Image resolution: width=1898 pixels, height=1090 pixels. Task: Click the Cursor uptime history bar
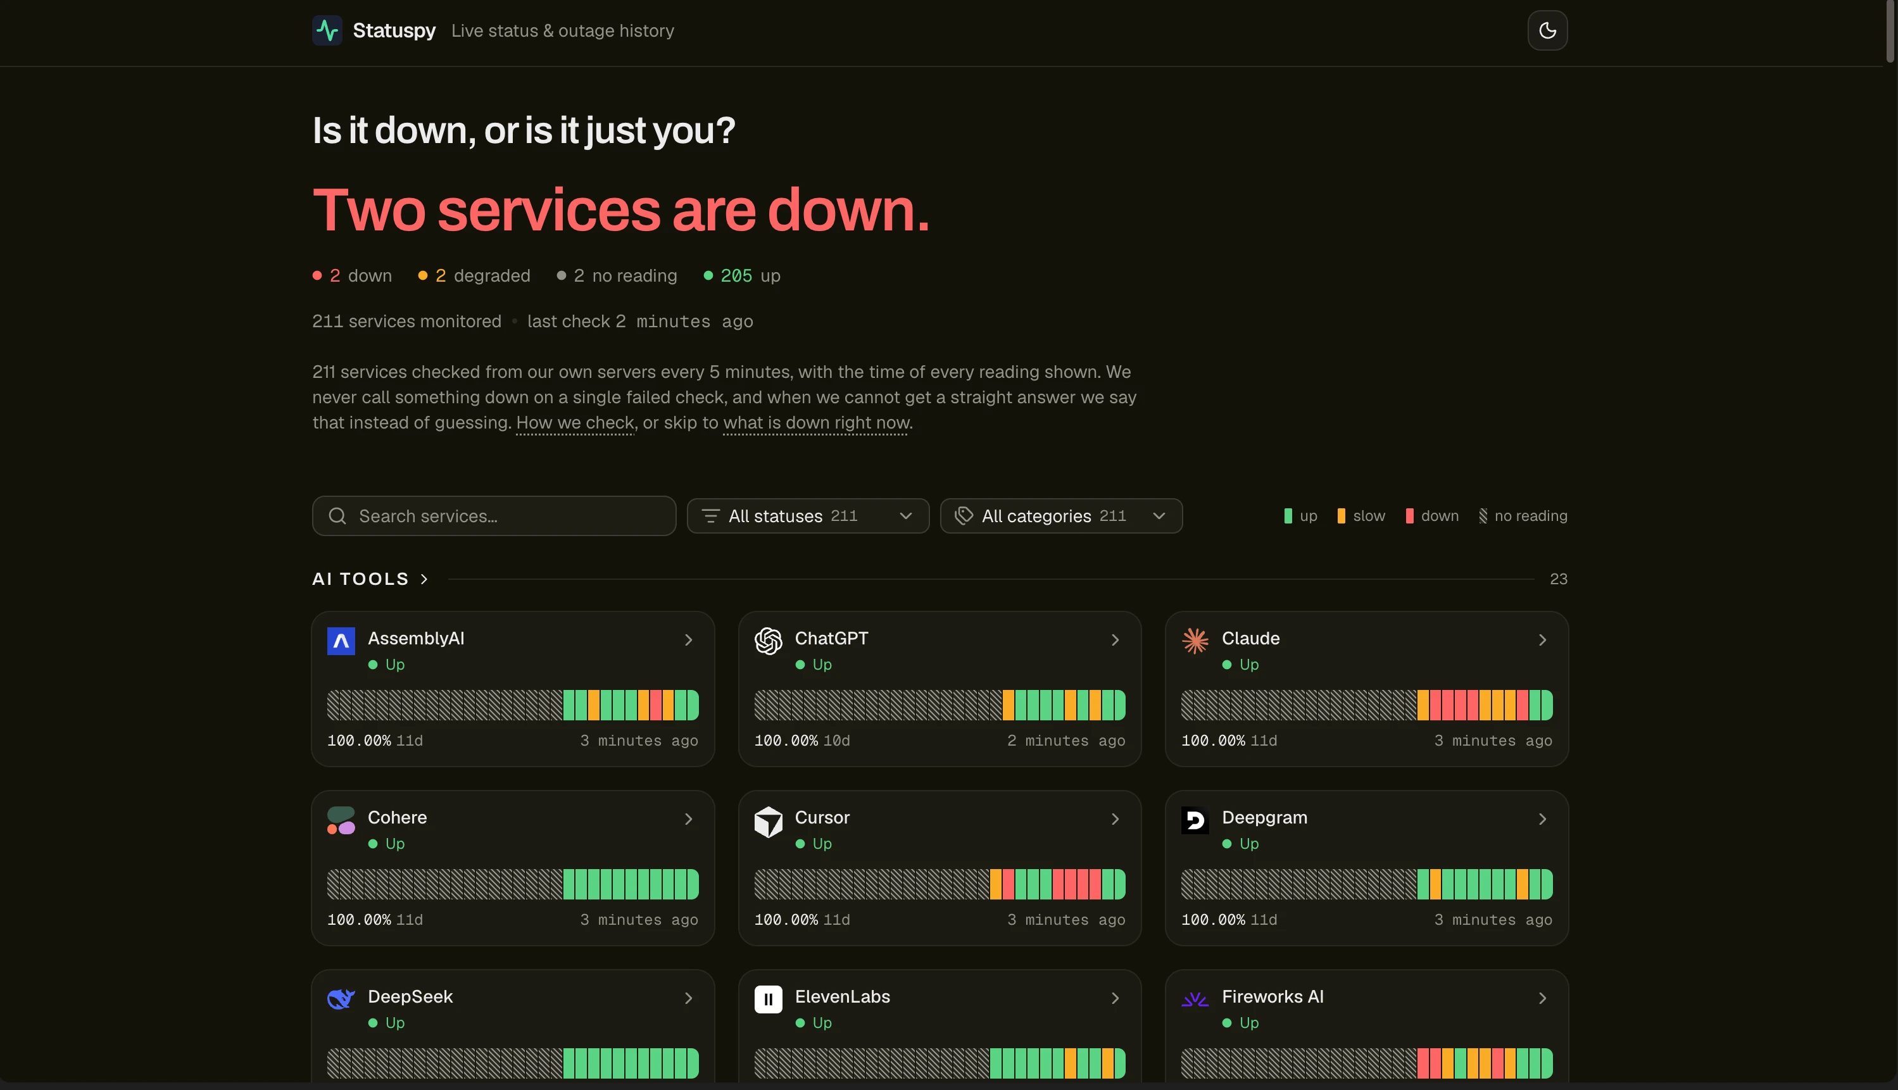coord(940,884)
